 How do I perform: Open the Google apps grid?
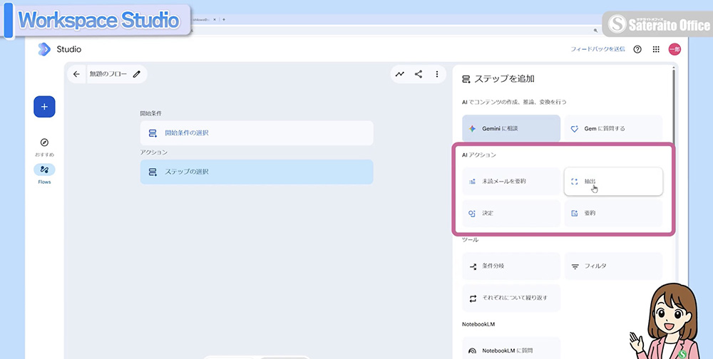click(x=656, y=49)
